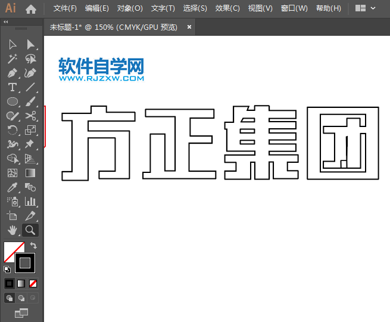Screen dimensions: 390x322
Task: Open the 文字(T) menu
Action: pos(163,8)
